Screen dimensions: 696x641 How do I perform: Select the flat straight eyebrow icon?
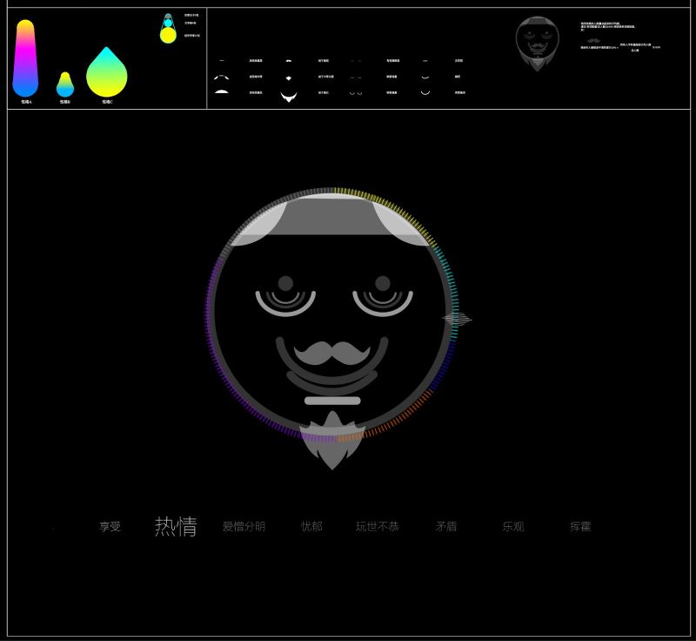point(221,60)
